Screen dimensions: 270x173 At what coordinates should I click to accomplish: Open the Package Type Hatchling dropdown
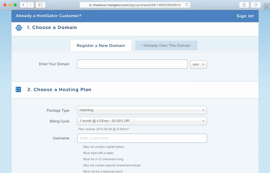point(142,110)
